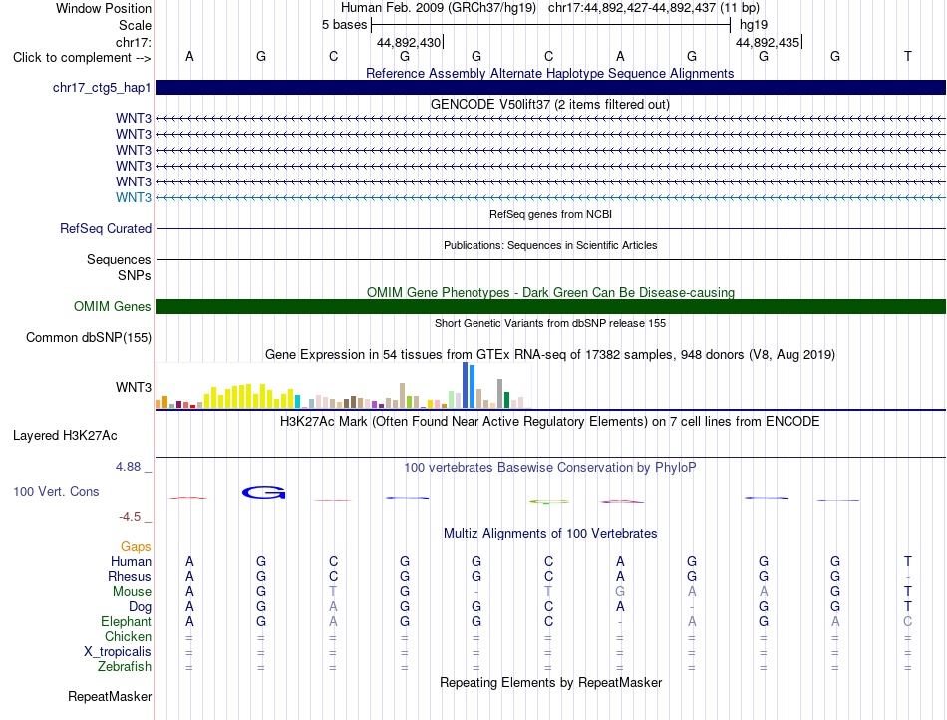This screenshot has width=947, height=720.
Task: Open the 'RefSeq genes from NCBI' title
Action: tap(550, 214)
